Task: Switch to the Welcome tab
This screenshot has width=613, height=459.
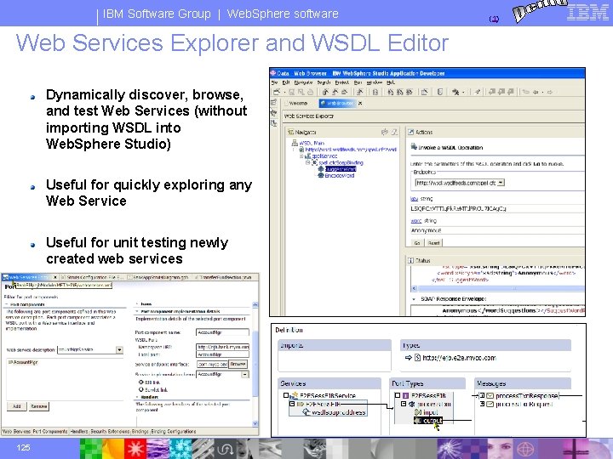Action: (x=298, y=103)
